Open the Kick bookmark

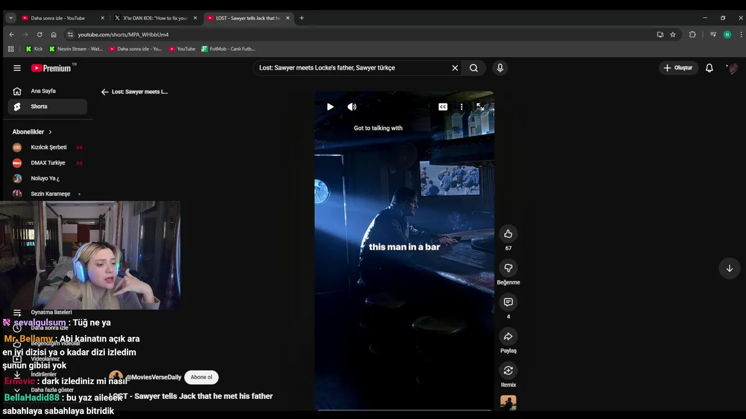tap(34, 49)
